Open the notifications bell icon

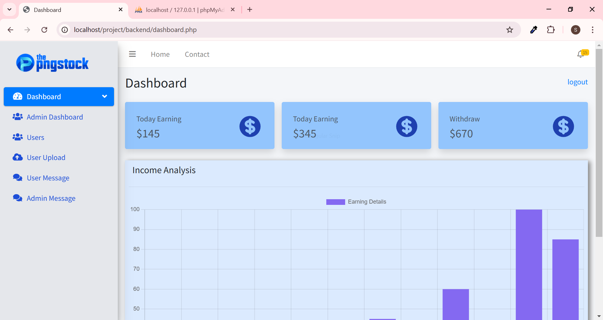[580, 55]
